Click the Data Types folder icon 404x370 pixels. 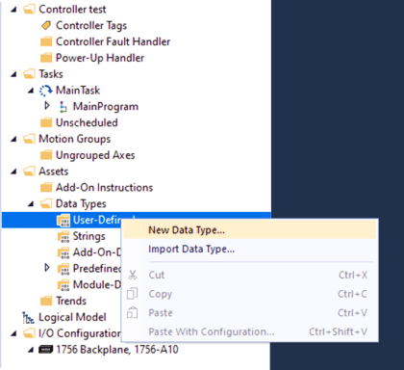point(46,203)
